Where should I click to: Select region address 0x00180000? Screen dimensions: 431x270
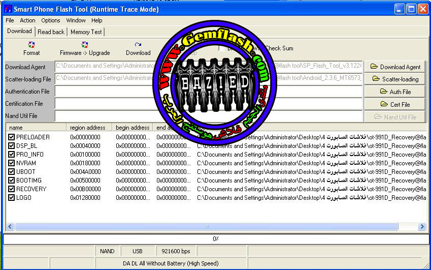click(85, 163)
